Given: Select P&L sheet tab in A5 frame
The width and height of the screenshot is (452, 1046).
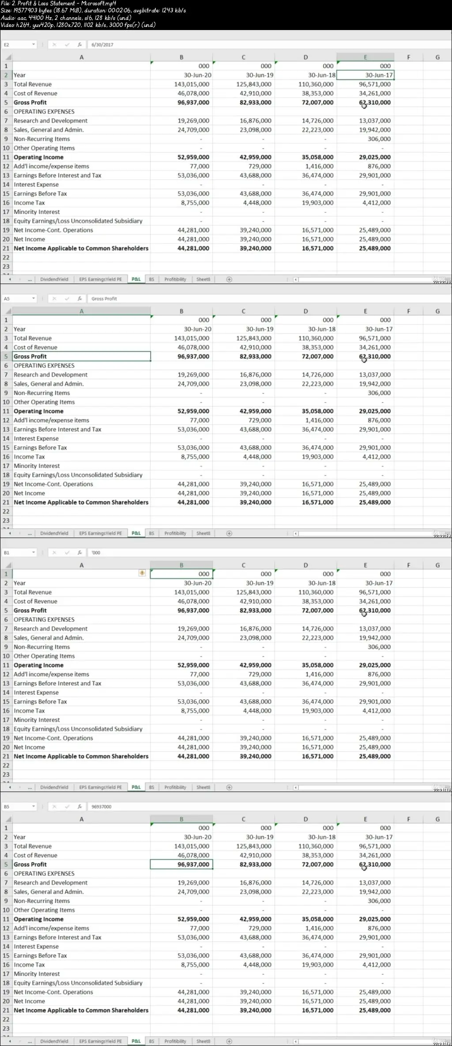Looking at the screenshot, I should point(136,533).
